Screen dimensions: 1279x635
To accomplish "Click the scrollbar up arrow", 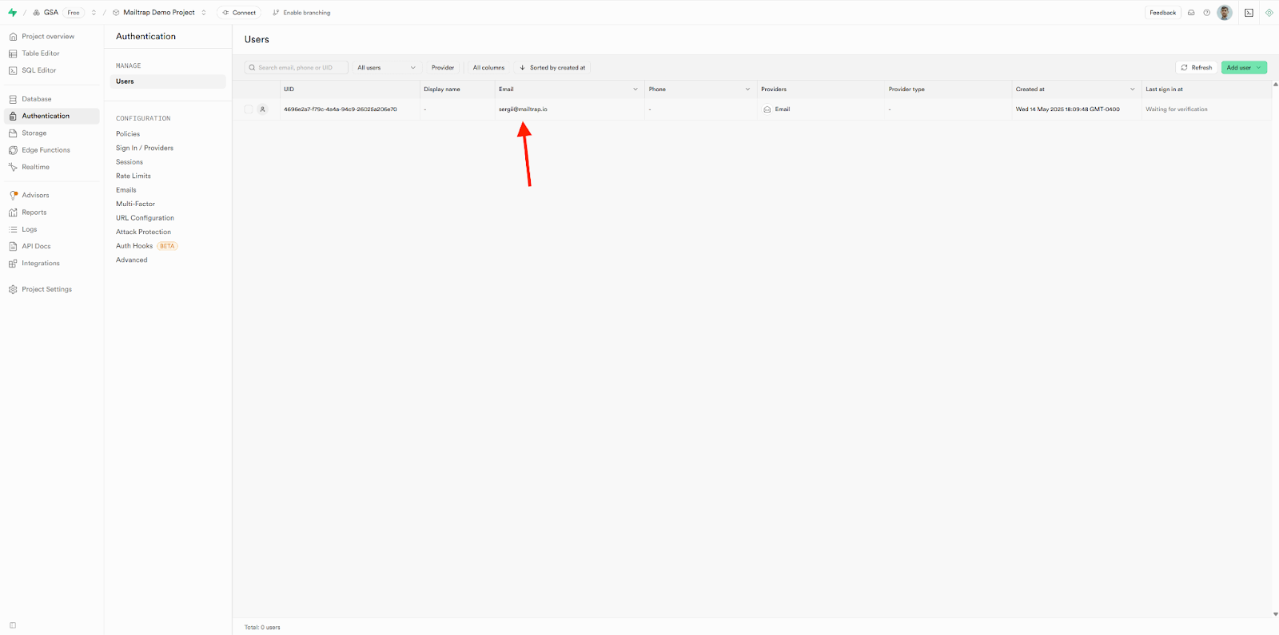I will click(1275, 84).
